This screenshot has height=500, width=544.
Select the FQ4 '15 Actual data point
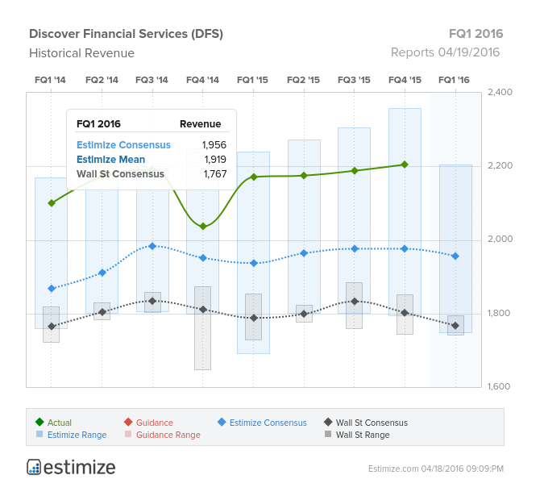(x=405, y=165)
